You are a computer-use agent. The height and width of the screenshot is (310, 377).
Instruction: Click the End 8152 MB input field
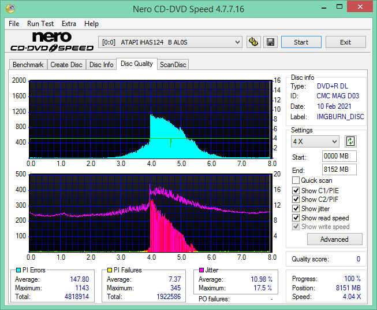coord(339,169)
